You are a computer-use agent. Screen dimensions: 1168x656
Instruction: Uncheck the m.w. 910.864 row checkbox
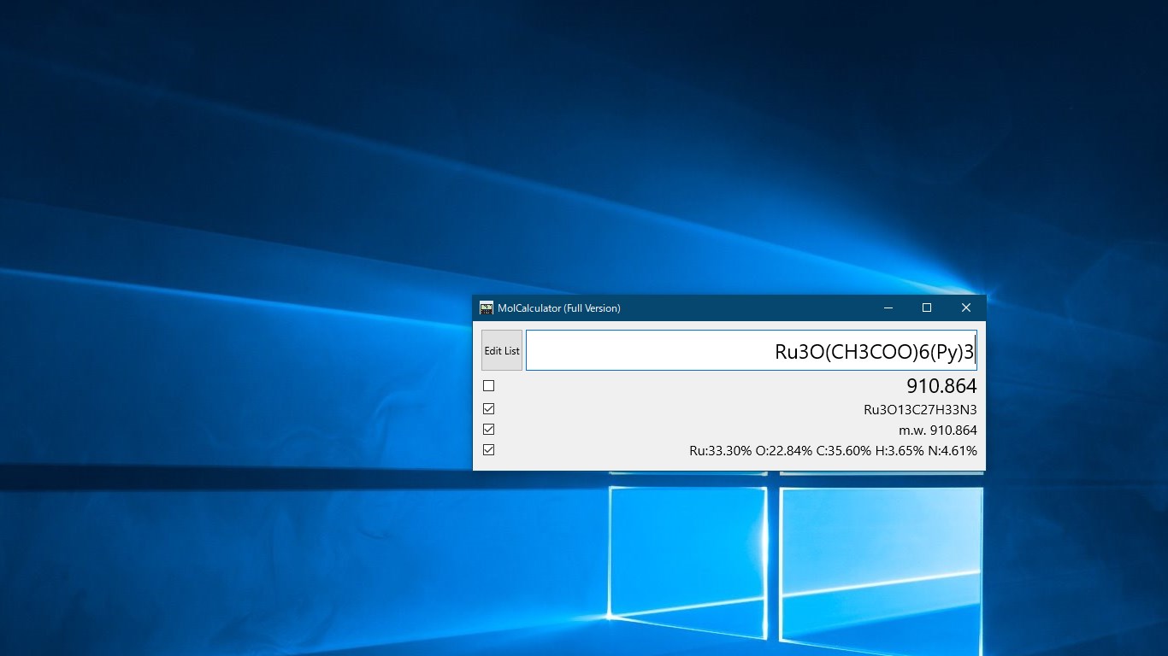coord(488,430)
